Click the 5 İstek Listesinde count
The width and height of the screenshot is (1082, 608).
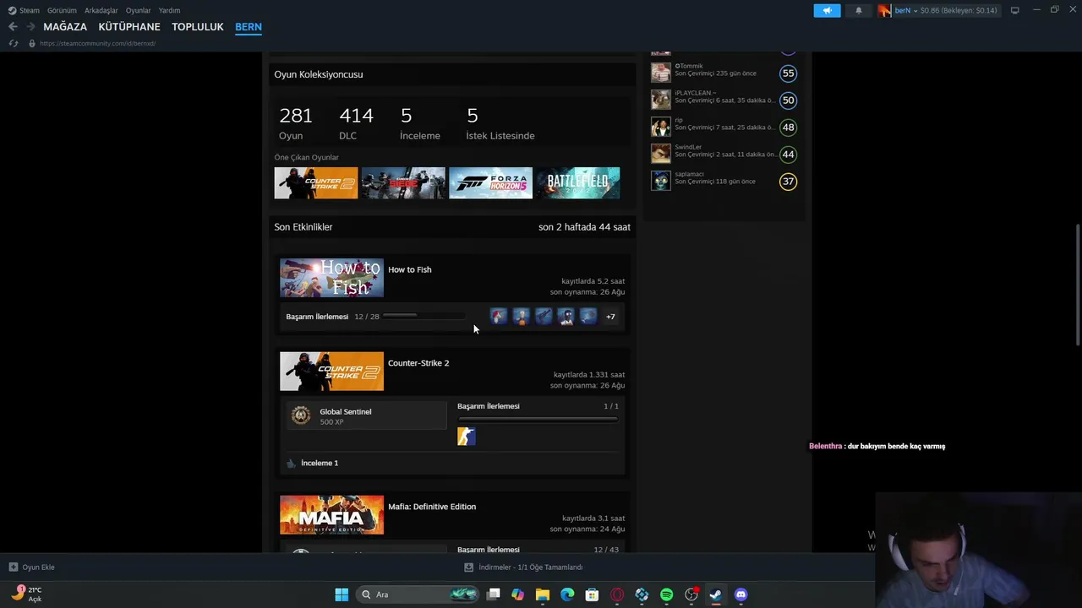[x=500, y=122]
